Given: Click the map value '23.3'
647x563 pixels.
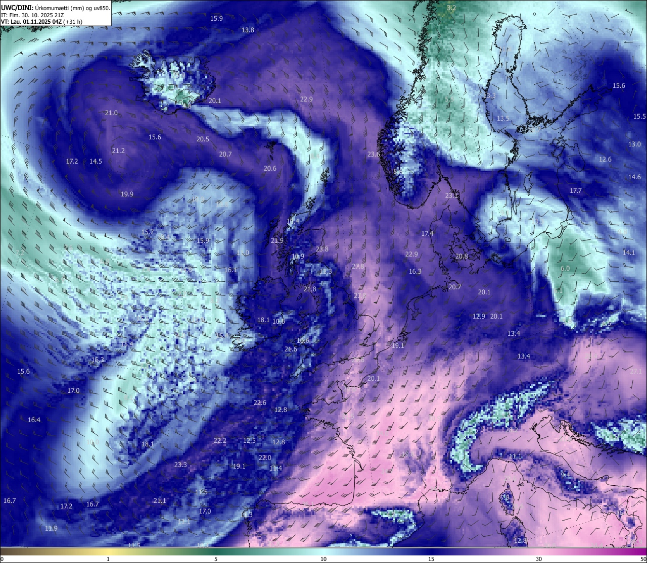Looking at the screenshot, I should point(180,465).
